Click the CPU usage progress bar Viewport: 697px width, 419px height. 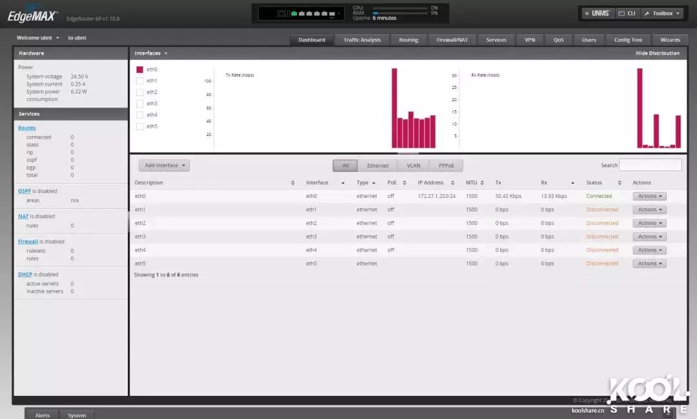tap(400, 8)
